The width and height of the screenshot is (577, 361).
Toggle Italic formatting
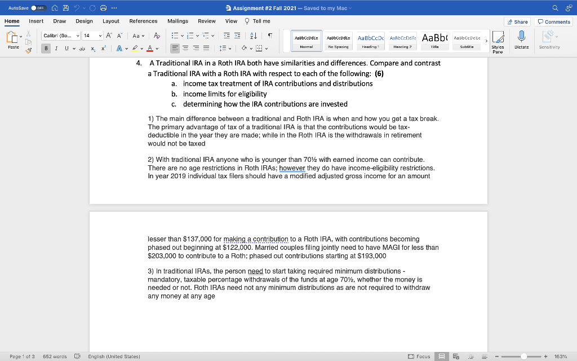pos(55,47)
